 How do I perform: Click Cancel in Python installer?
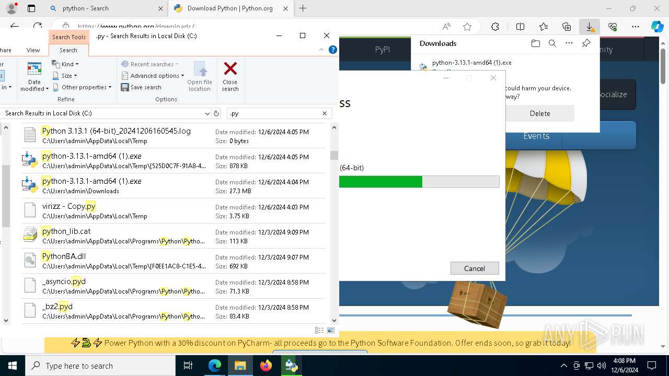[x=475, y=268]
